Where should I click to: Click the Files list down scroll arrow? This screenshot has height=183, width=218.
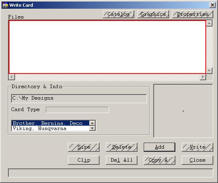click(x=209, y=71)
